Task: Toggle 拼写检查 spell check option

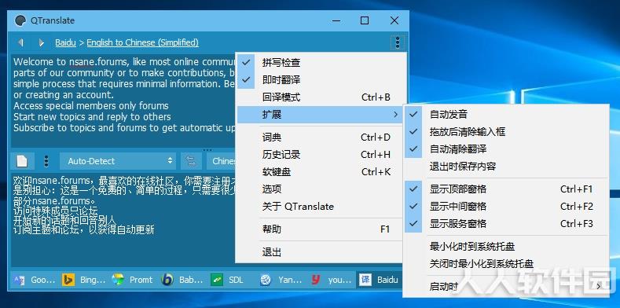Action: (x=321, y=63)
